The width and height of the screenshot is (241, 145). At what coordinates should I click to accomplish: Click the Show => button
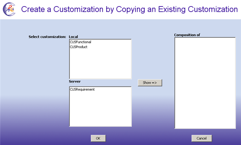point(150,83)
